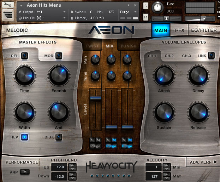Viewport: 220px width, 182px height.
Task: Click the solo S button in header
Action: 146,6
